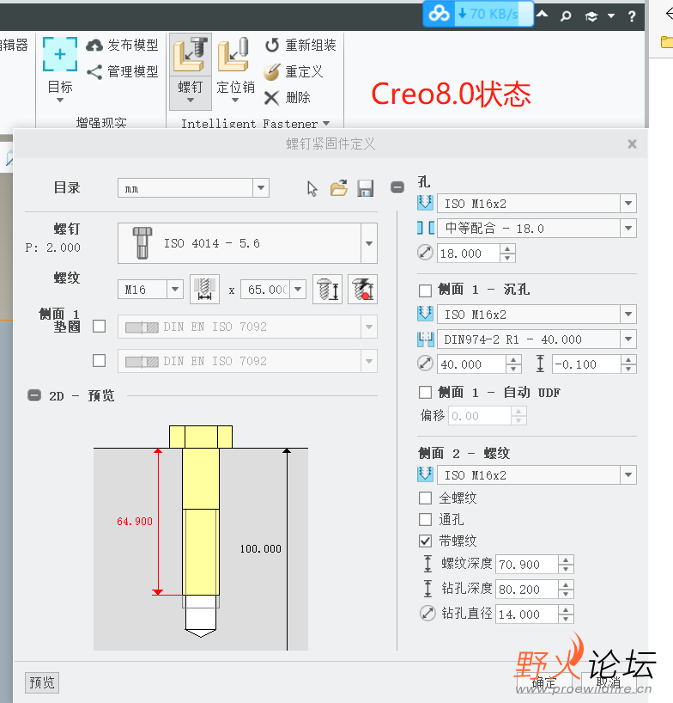Open the 65.000 screw length dropdown
This screenshot has height=703, width=673.
point(298,289)
